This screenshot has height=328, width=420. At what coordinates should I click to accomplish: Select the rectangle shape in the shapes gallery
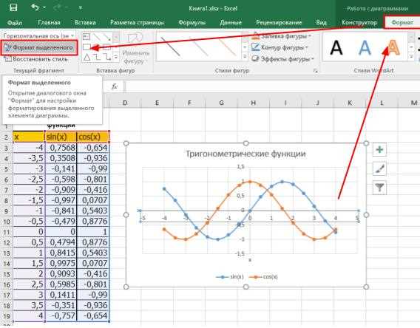(x=87, y=47)
